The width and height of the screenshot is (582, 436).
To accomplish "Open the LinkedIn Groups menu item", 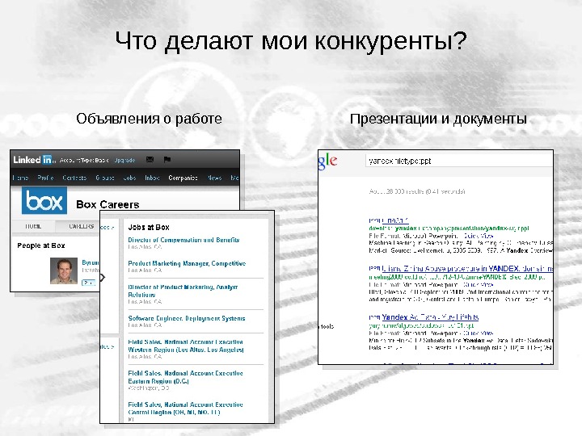I will (x=104, y=178).
